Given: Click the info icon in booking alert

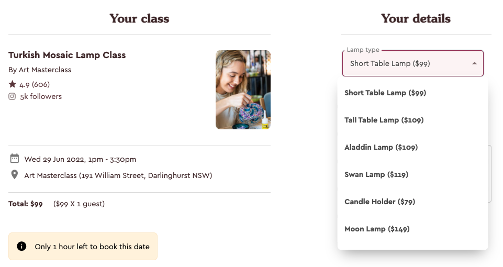Looking at the screenshot, I should pyautogui.click(x=21, y=246).
